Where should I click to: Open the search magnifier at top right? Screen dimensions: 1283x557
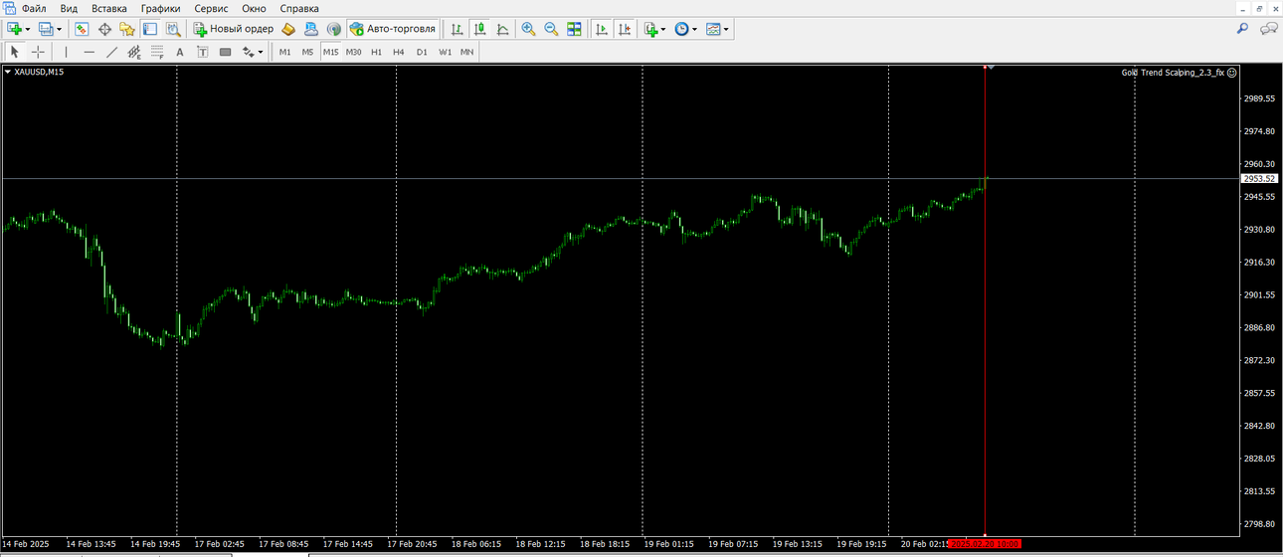coord(1242,29)
